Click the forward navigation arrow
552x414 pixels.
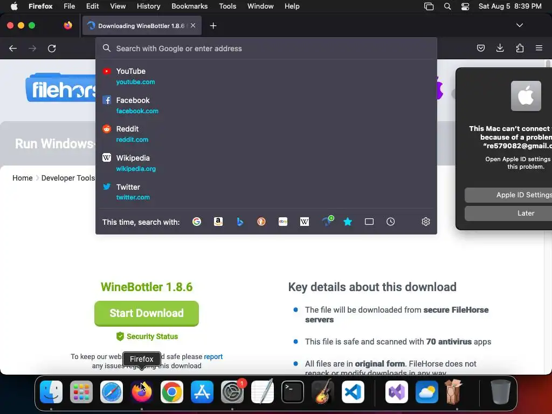(x=32, y=48)
